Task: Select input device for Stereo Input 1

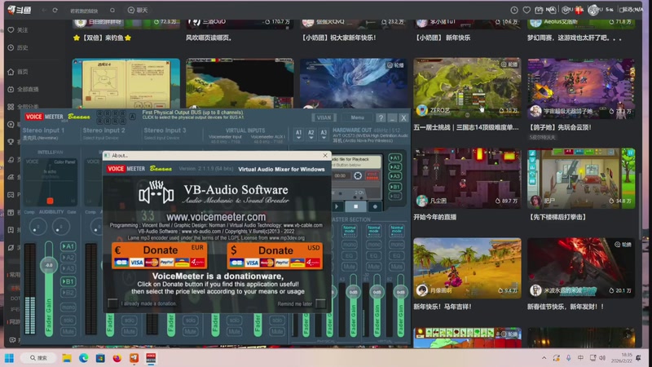Action: [40, 138]
